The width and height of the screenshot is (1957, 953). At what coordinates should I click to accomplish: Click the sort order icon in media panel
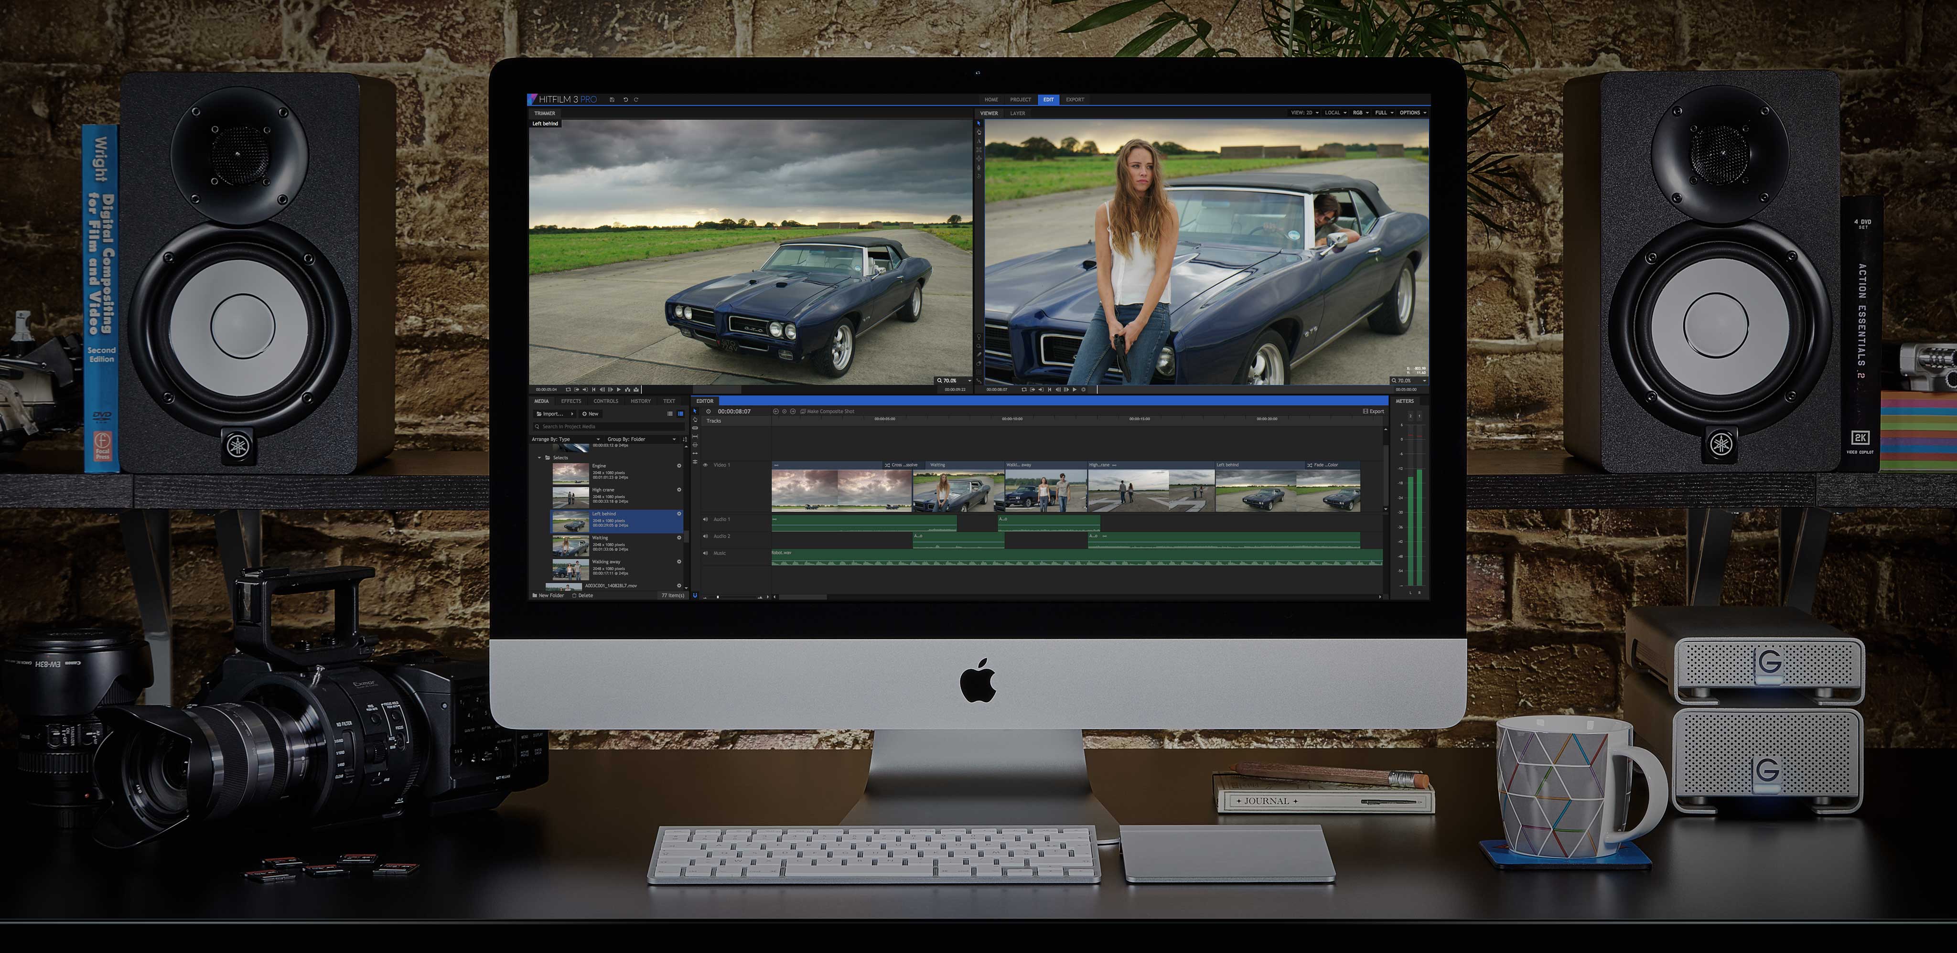[685, 439]
